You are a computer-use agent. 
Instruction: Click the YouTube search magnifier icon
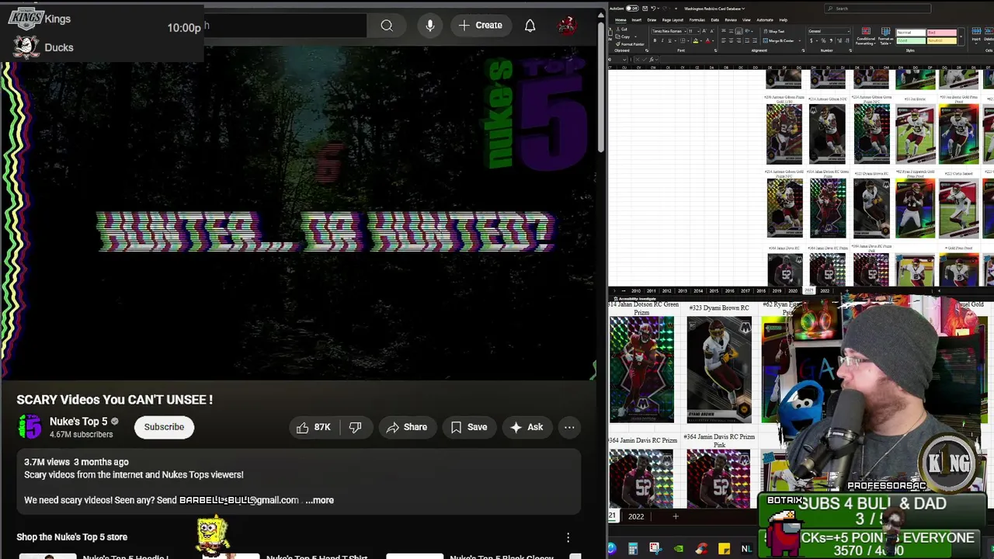coord(386,26)
